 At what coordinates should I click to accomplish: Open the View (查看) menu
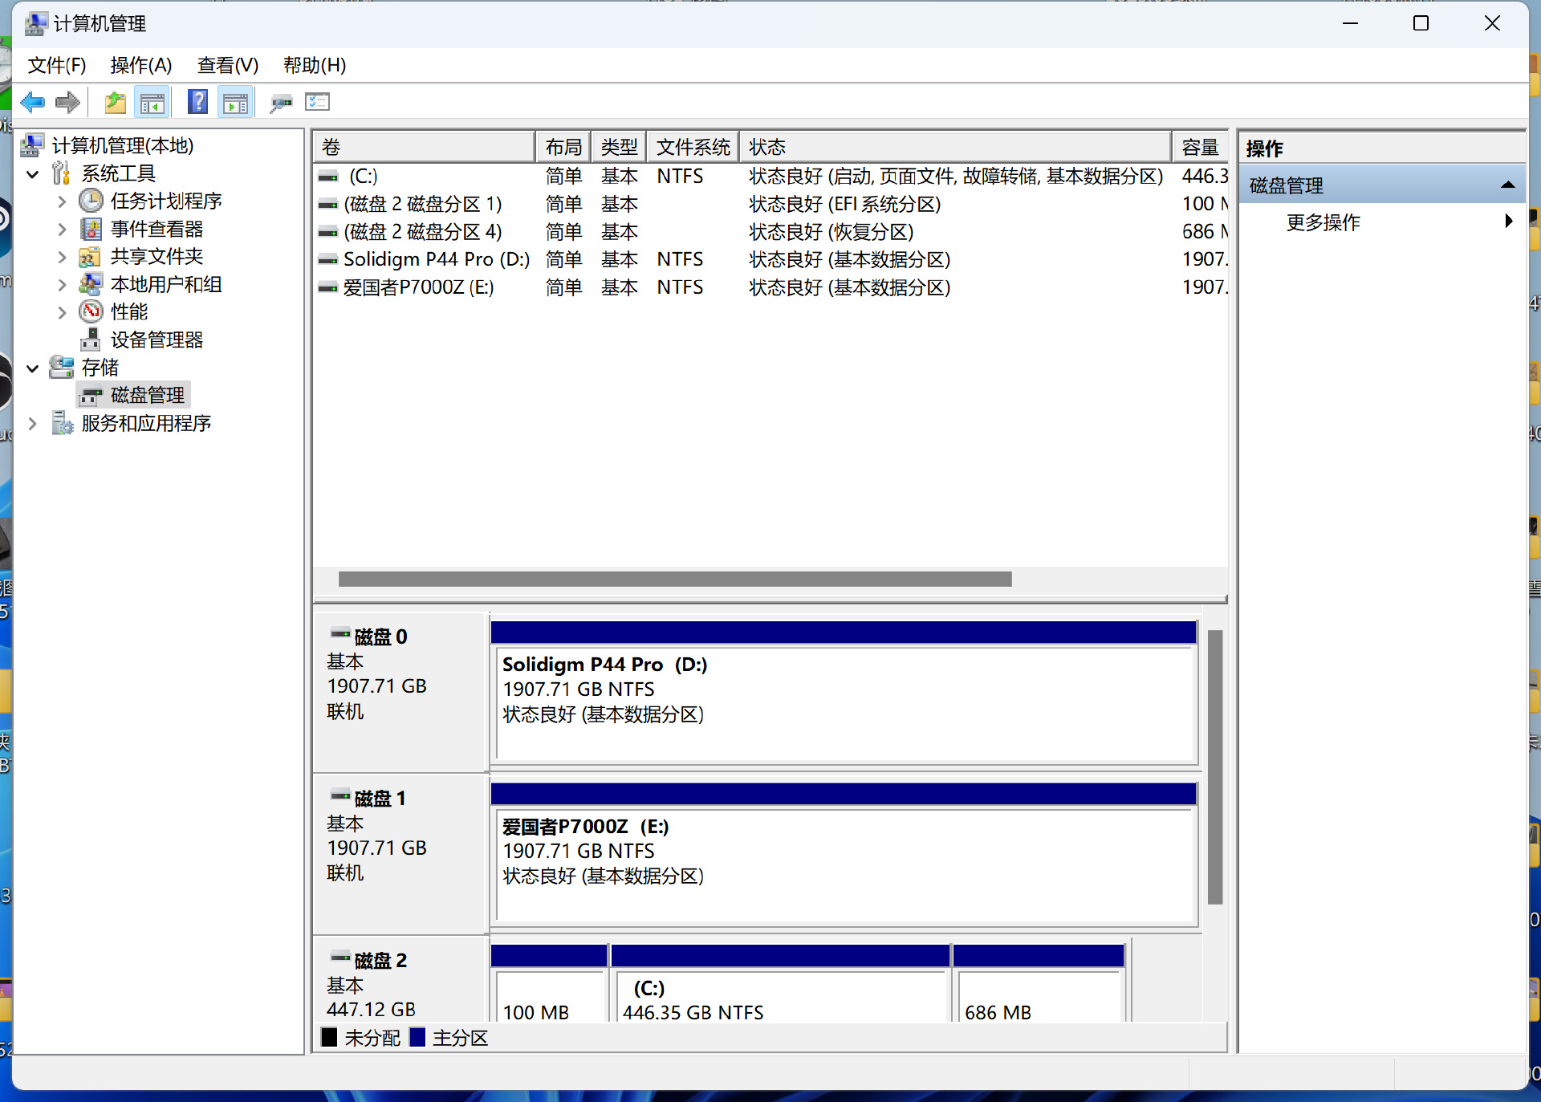coord(228,65)
